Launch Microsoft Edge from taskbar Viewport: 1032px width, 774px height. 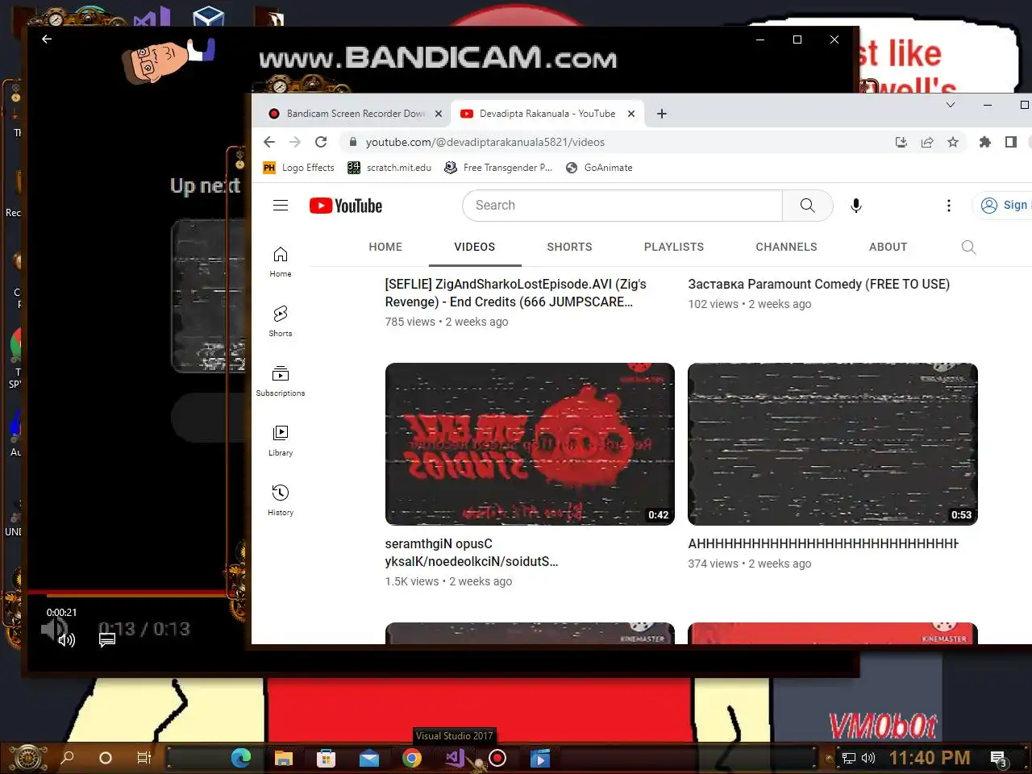coord(241,758)
